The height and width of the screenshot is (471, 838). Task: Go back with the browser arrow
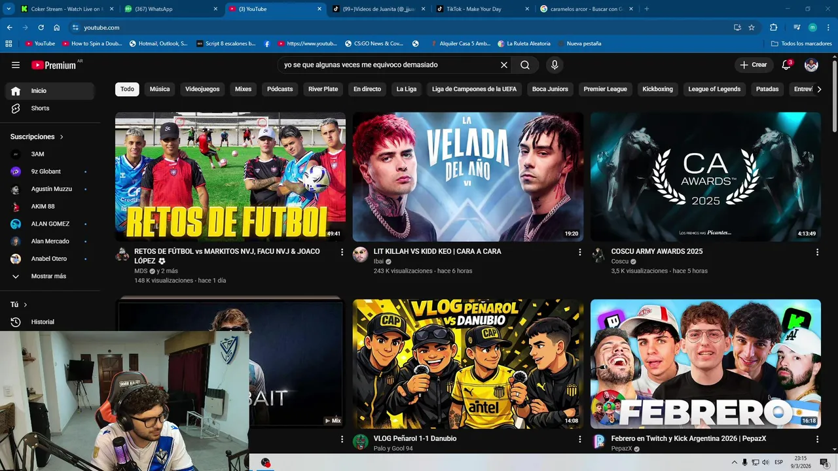[x=9, y=27]
